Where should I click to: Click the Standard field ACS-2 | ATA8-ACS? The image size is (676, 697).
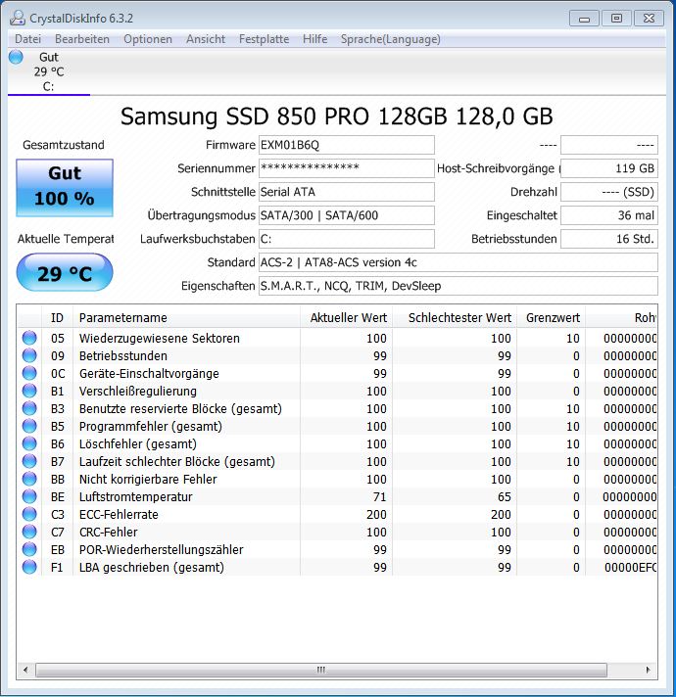pos(459,262)
